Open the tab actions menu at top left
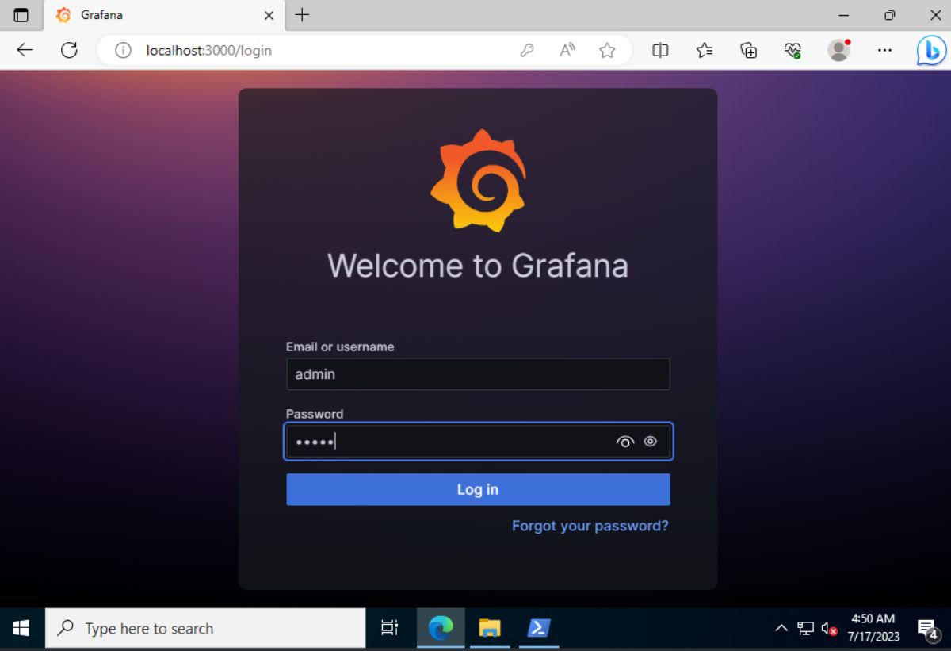Screen dimensions: 951x651 click(21, 14)
